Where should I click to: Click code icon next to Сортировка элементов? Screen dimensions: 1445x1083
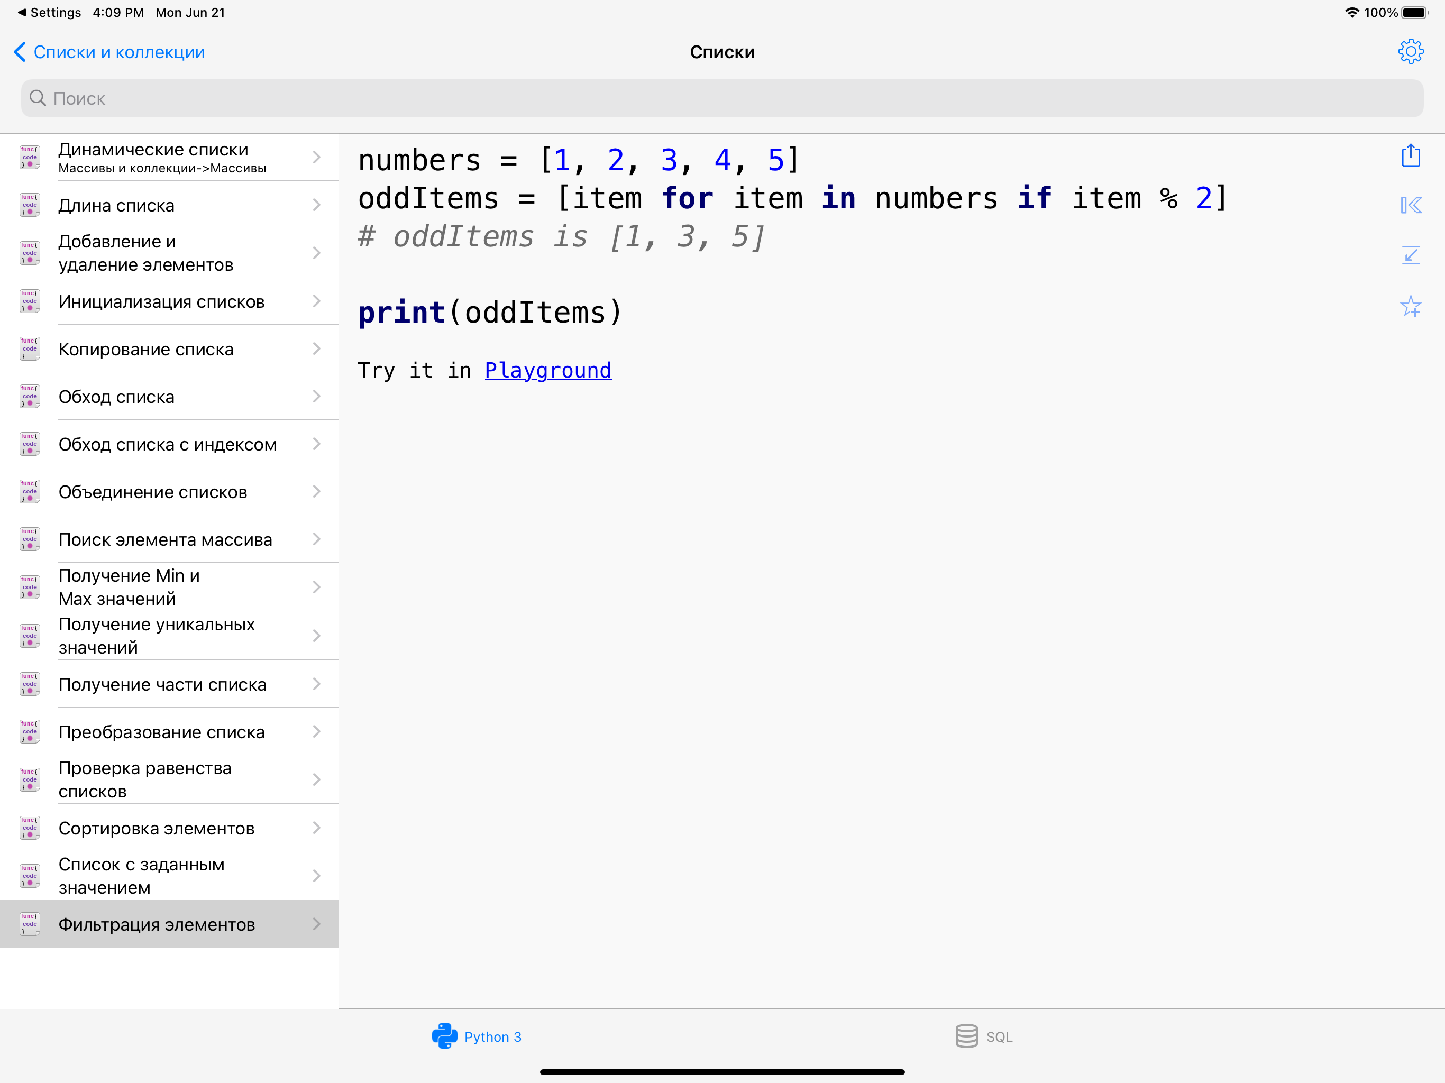tap(30, 828)
